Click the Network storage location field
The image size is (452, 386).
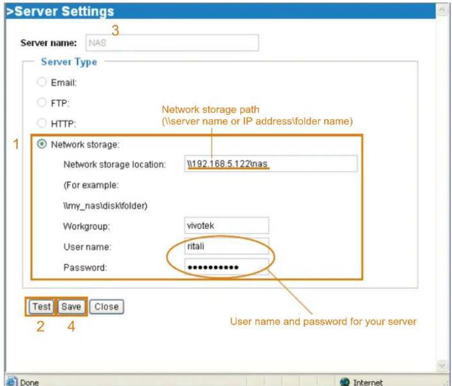coord(271,164)
